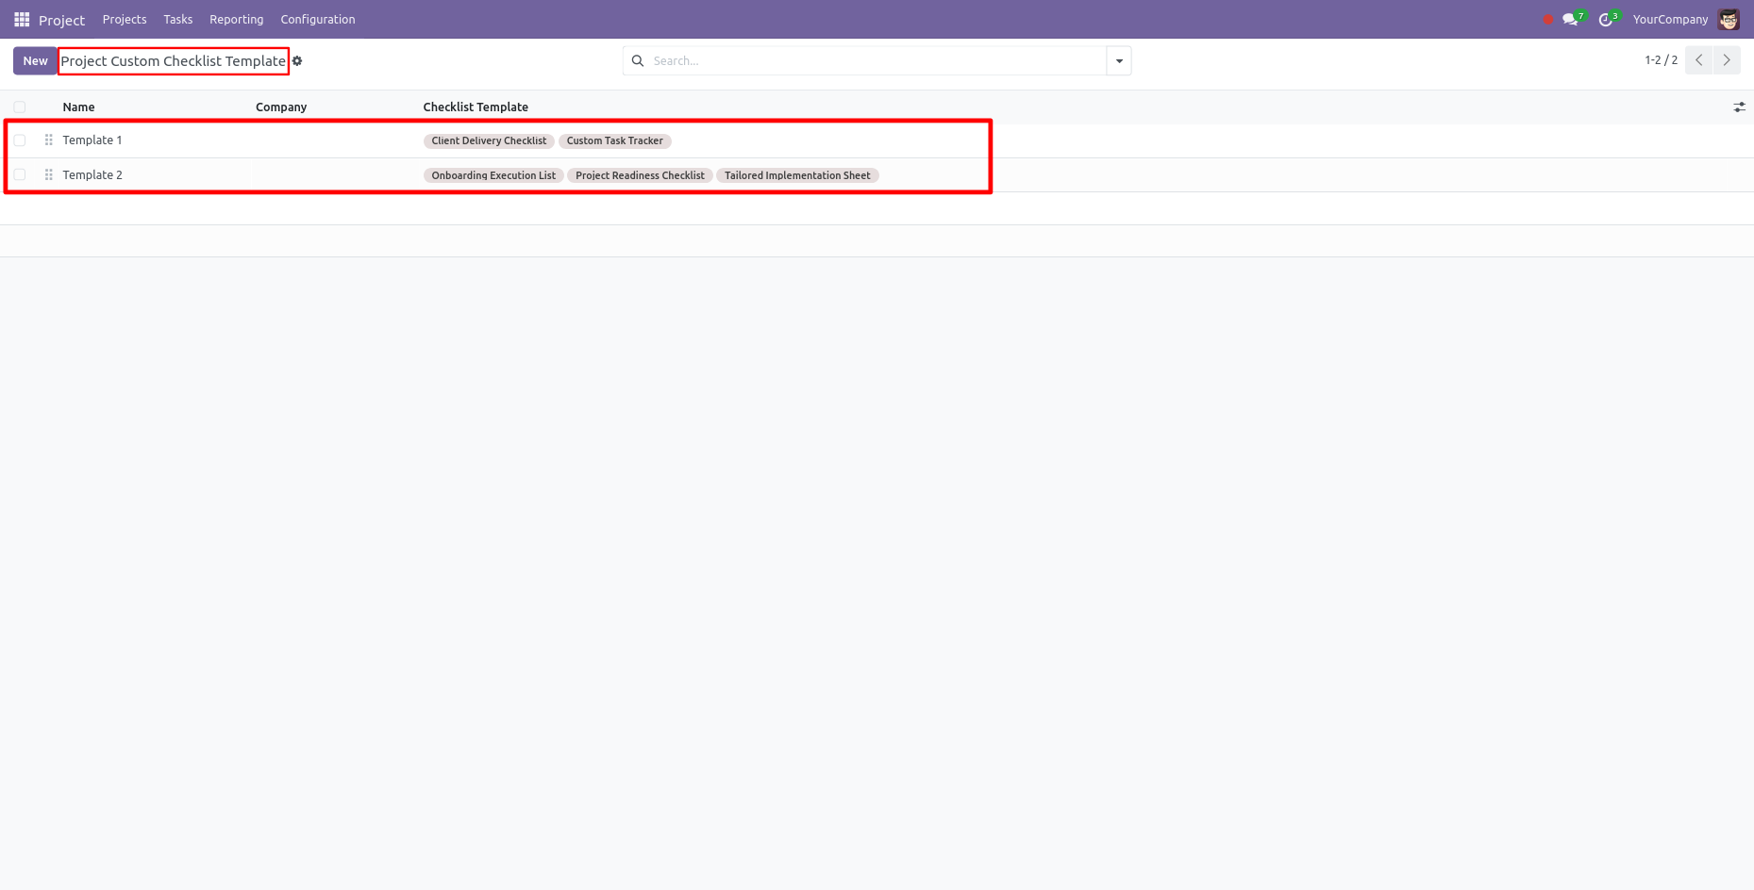
Task: Click the 1-2 / 2 pager counter
Action: [1661, 60]
